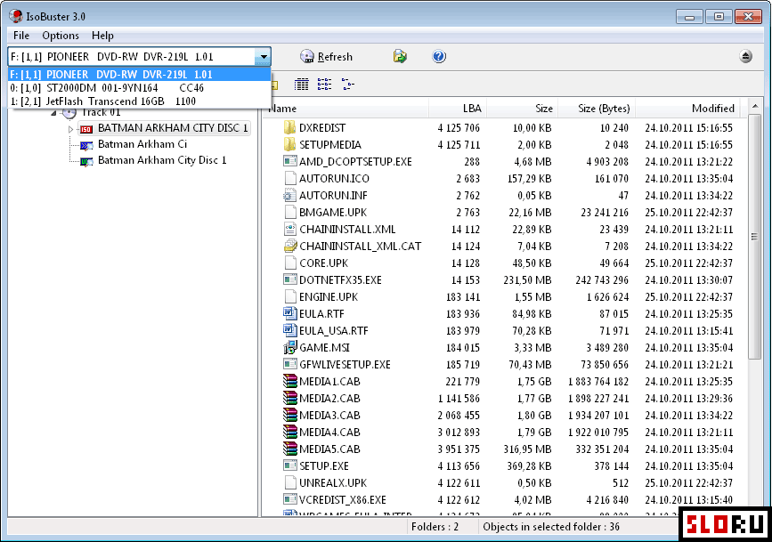Click the SETUP.EXE file icon
The height and width of the screenshot is (542, 772).
(x=290, y=465)
